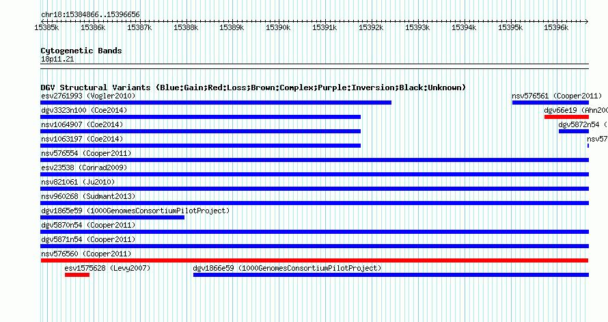Open the nsv576560 (Cooper2011) variant label

(x=86, y=254)
